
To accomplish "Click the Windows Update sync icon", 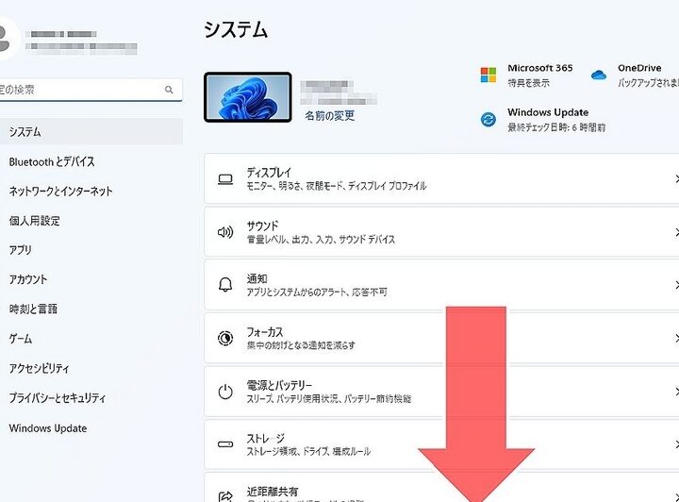I will 488,119.
